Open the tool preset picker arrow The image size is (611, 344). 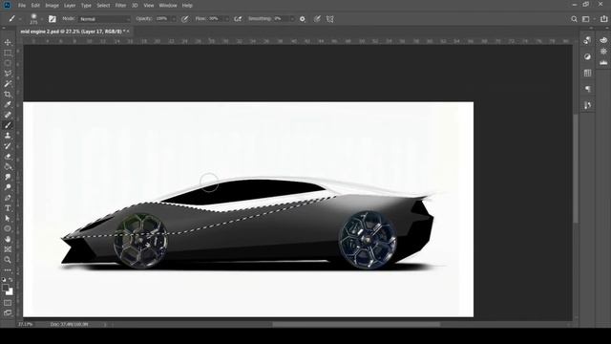[x=20, y=19]
